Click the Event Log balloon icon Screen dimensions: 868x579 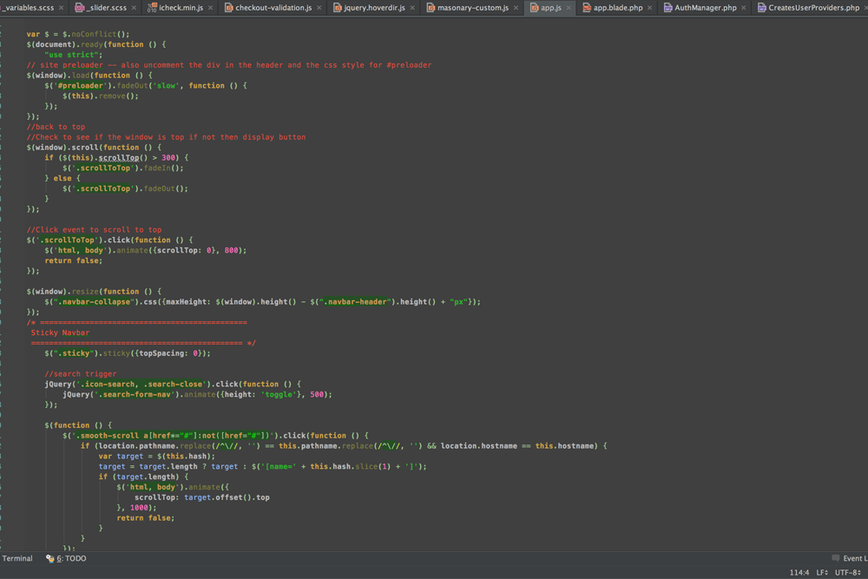[x=836, y=559]
